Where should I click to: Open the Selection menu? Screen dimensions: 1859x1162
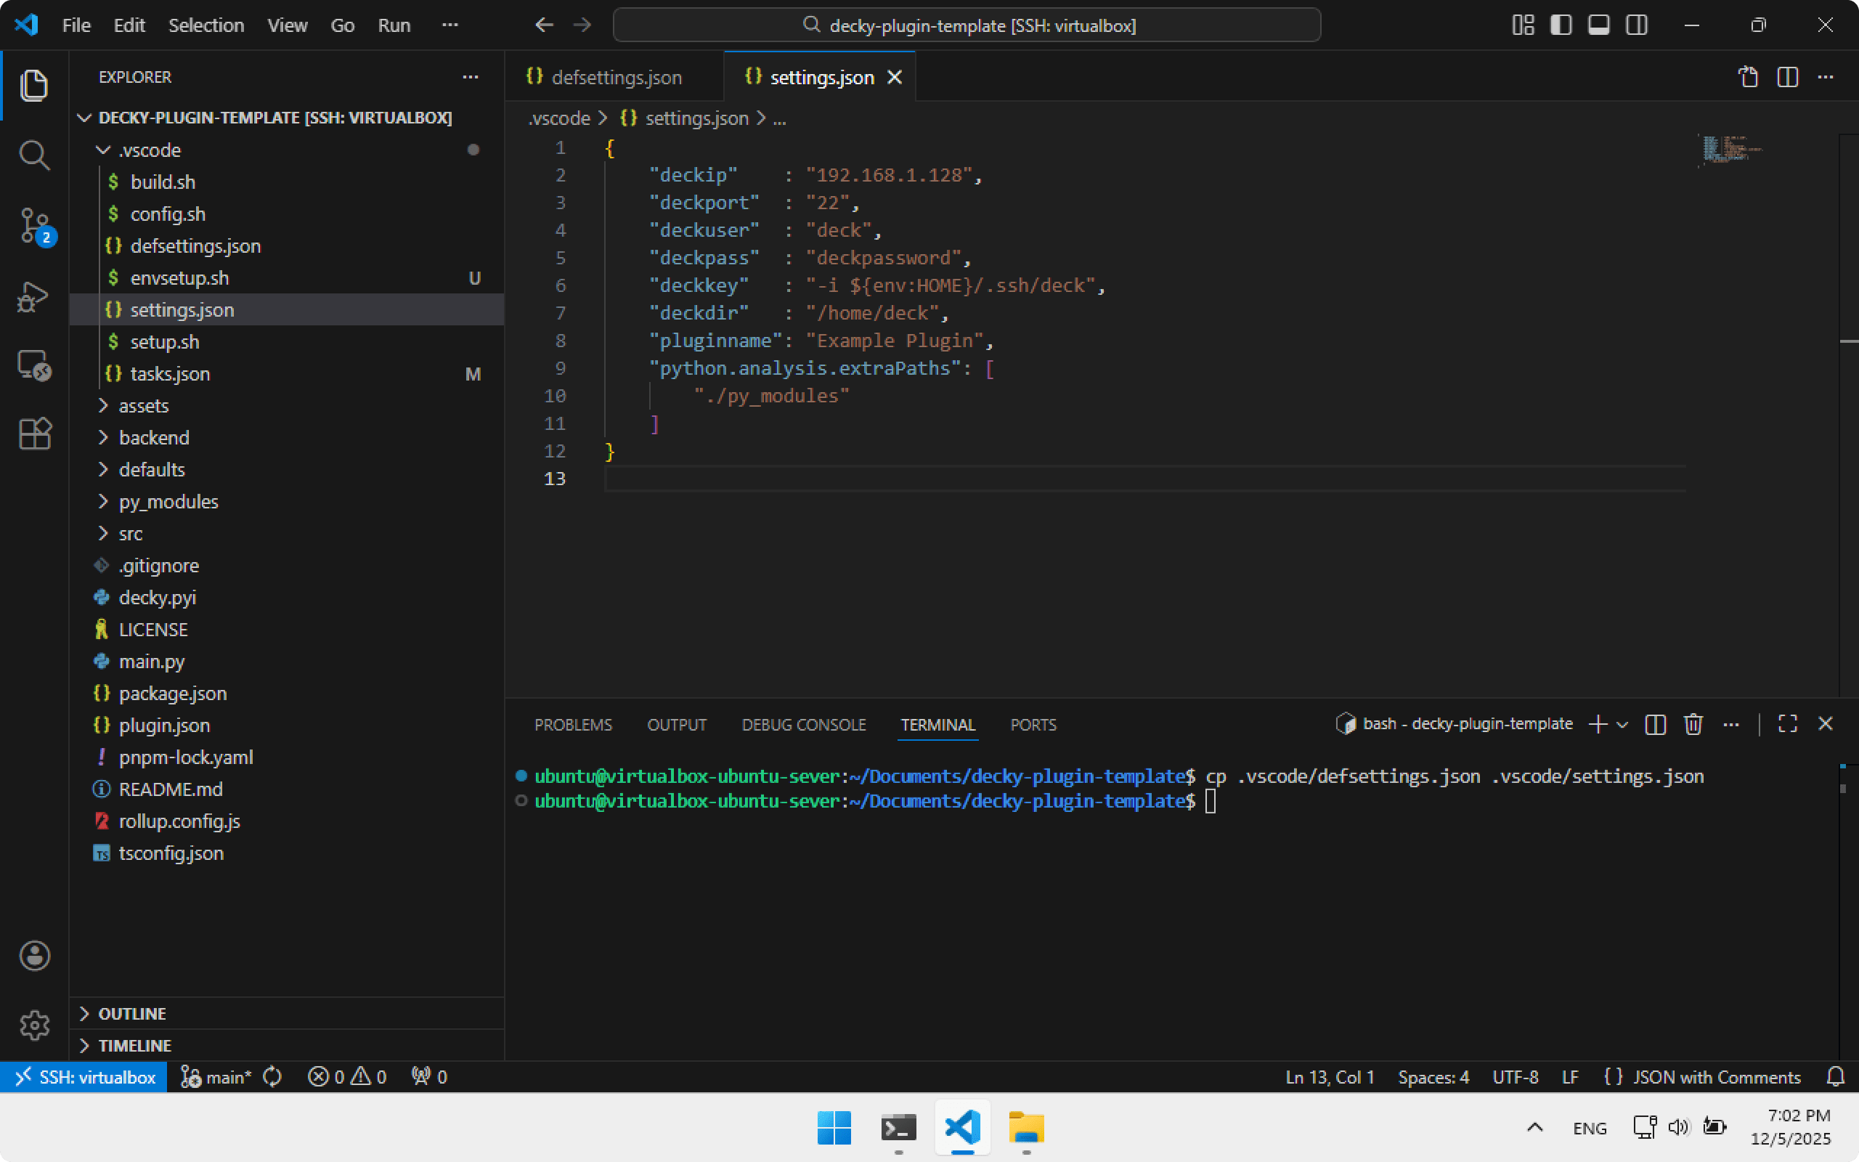click(x=206, y=25)
